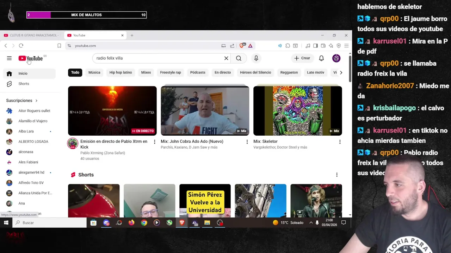
Task: Open the site settings icon in address bar
Action: [x=69, y=46]
